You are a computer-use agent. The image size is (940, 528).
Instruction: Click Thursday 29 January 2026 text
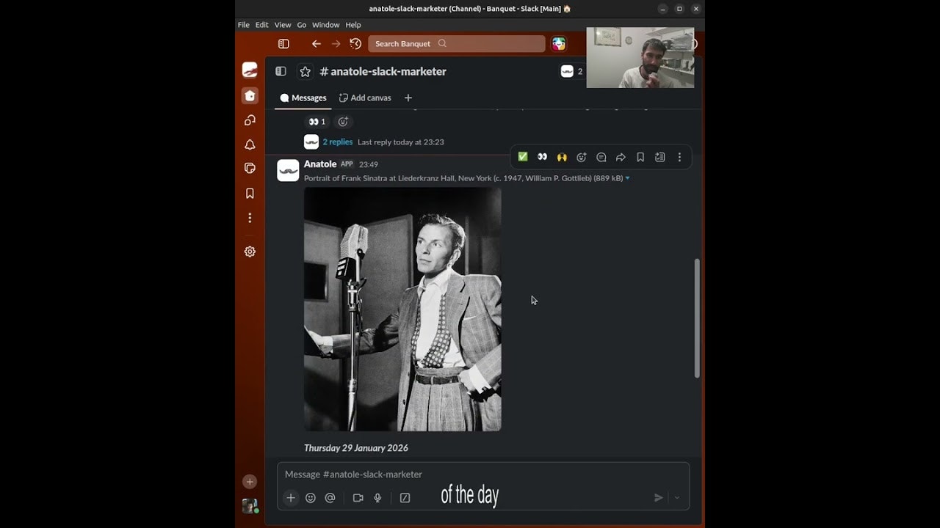[356, 448]
